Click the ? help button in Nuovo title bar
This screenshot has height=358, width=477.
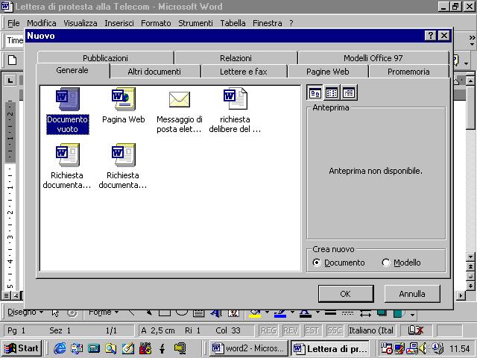tap(431, 36)
